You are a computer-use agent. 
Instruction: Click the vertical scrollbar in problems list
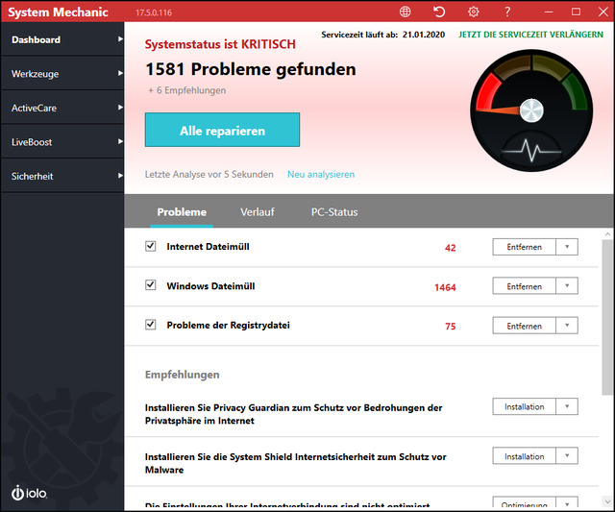click(x=607, y=317)
